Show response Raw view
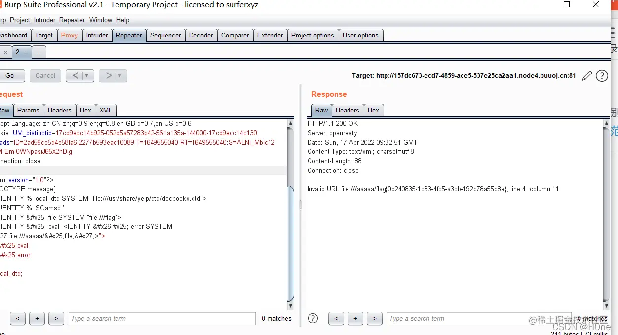618x335 pixels. click(x=321, y=110)
